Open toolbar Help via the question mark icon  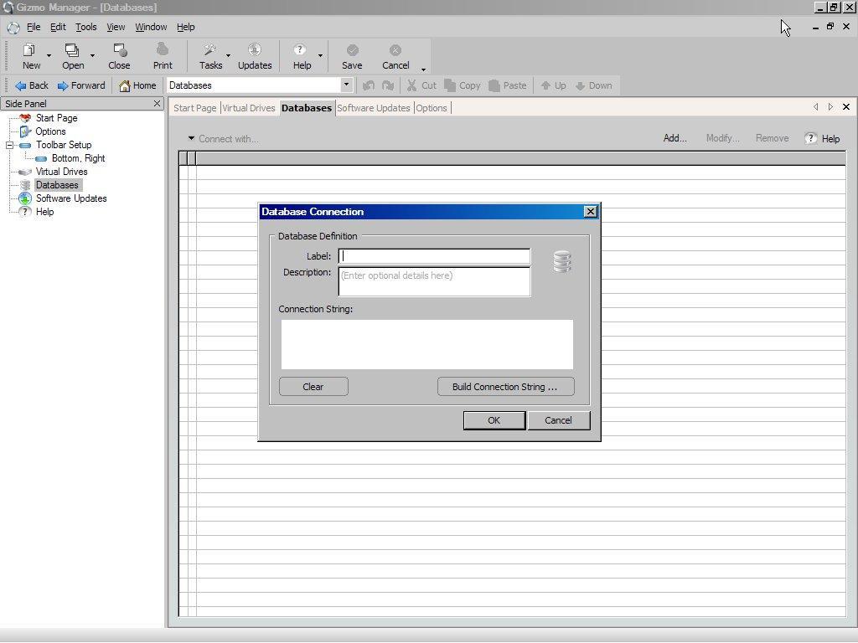coord(299,50)
